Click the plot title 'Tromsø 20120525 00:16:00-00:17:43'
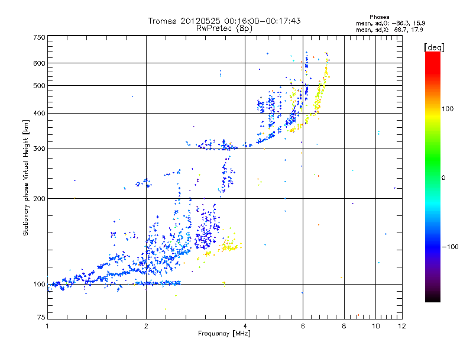The height and width of the screenshot is (355, 473). (x=224, y=21)
